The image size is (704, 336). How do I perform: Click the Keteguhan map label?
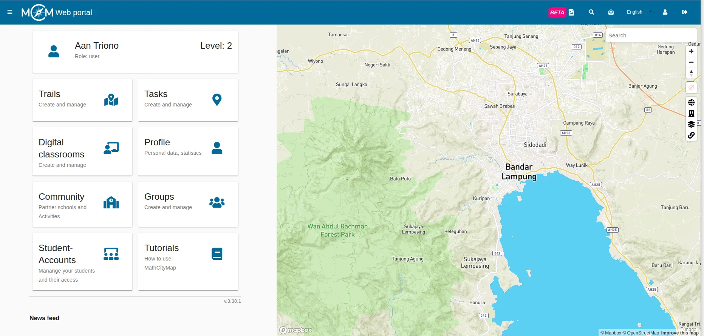point(455,231)
